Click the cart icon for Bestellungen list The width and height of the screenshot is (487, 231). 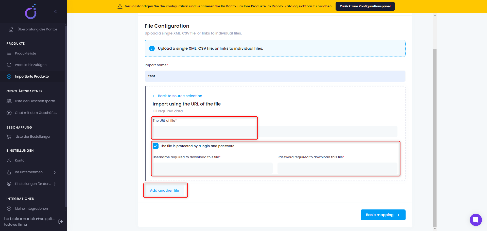pos(9,137)
